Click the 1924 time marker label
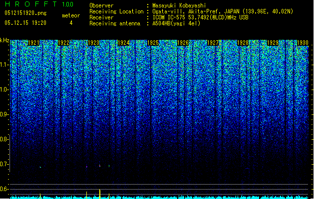 (x=123, y=43)
